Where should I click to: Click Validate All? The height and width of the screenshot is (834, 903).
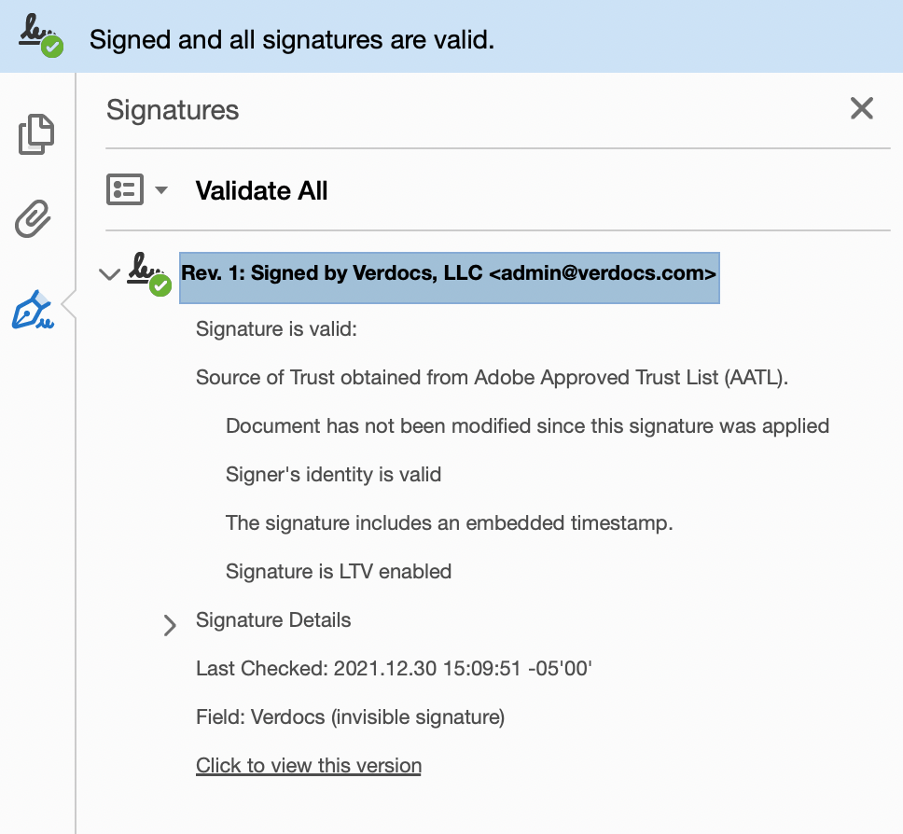tap(261, 191)
